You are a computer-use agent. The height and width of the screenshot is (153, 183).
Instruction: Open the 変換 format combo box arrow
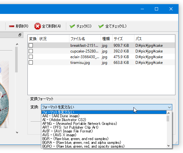(x=169, y=107)
